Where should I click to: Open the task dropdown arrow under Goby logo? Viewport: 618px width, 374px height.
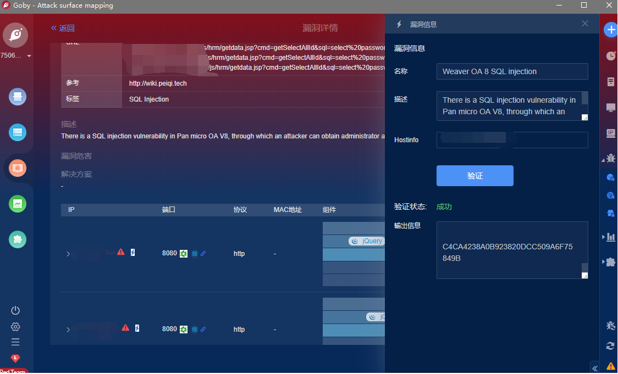tap(29, 56)
